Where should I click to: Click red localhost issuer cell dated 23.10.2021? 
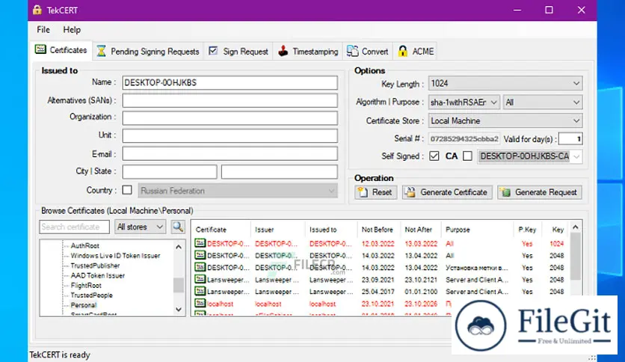[268, 304]
